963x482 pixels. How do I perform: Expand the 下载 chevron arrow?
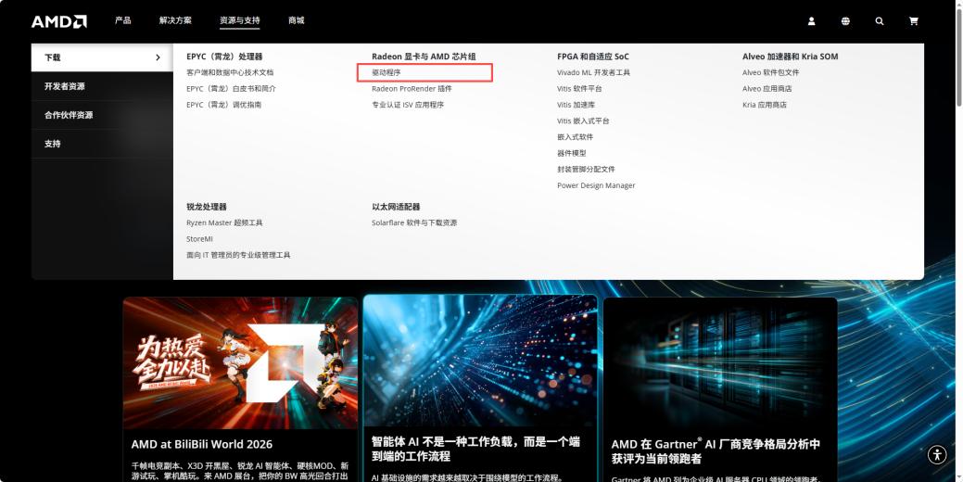point(158,57)
